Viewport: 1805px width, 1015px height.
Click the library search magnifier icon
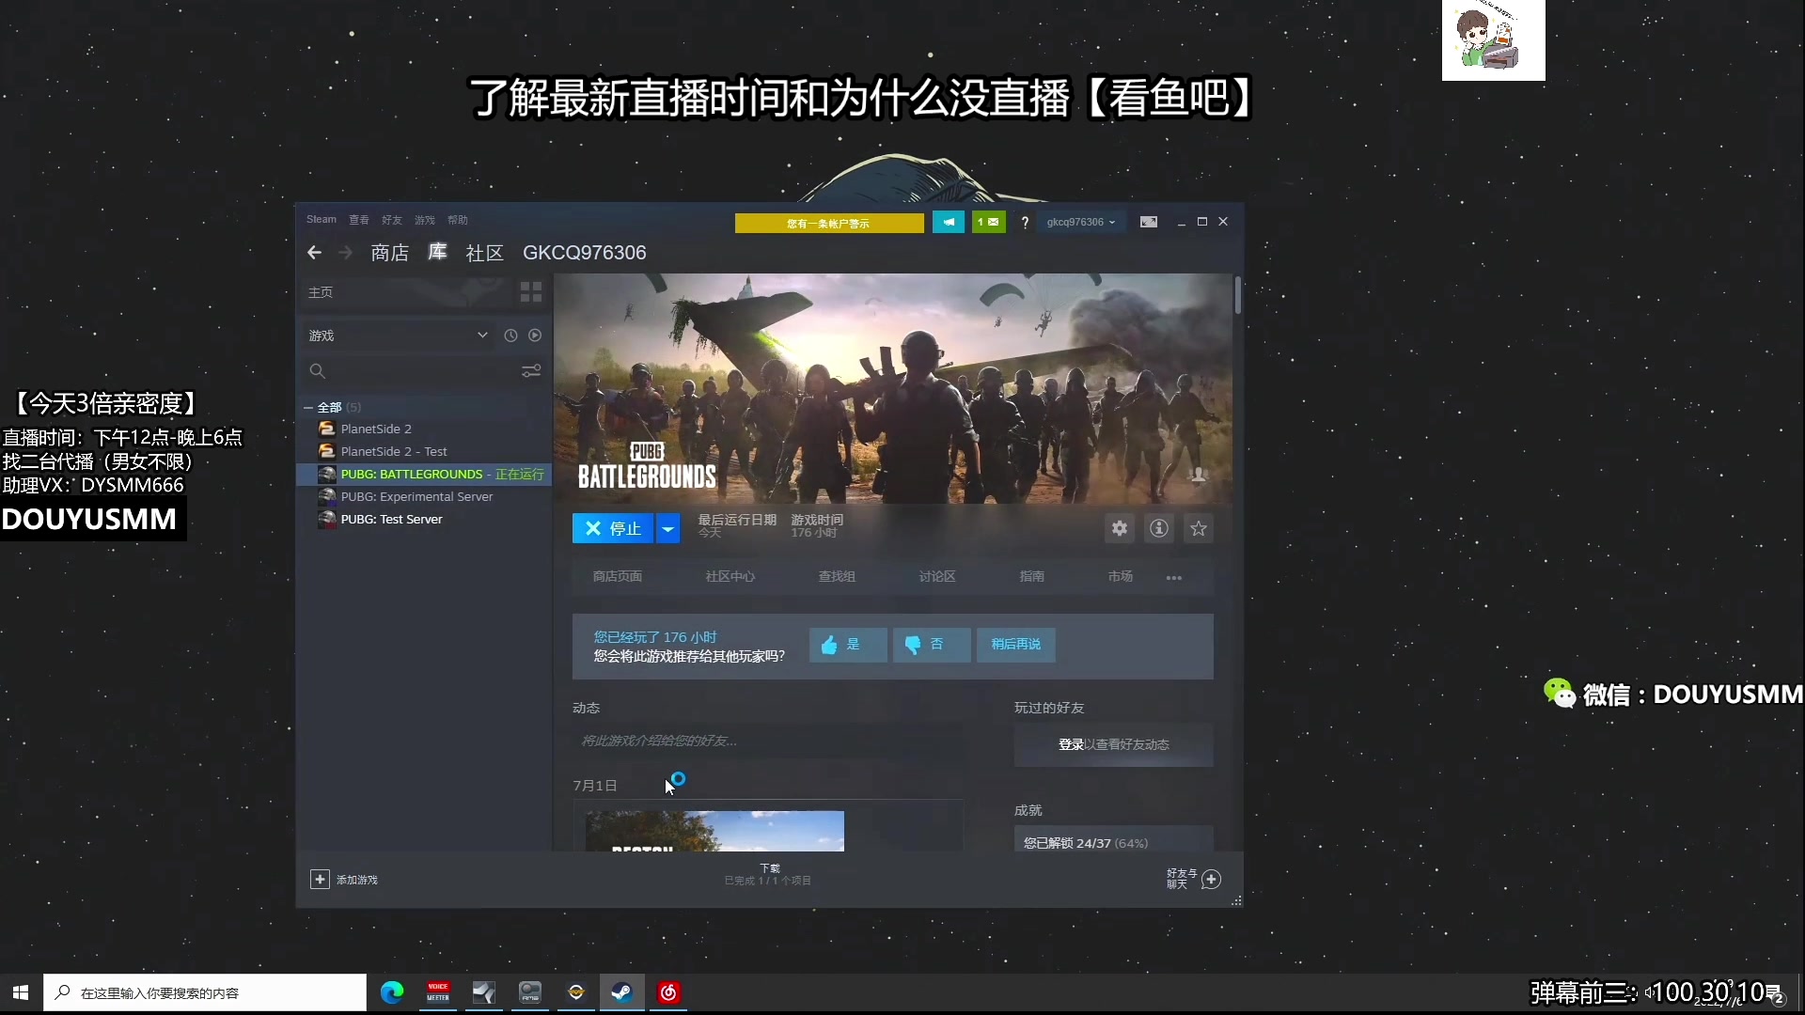pos(318,371)
